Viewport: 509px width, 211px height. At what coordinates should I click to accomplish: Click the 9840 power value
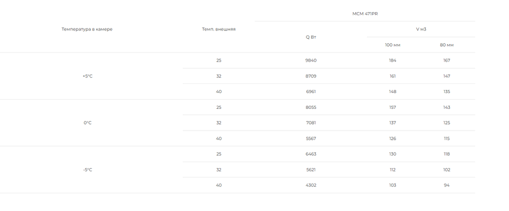[310, 61]
